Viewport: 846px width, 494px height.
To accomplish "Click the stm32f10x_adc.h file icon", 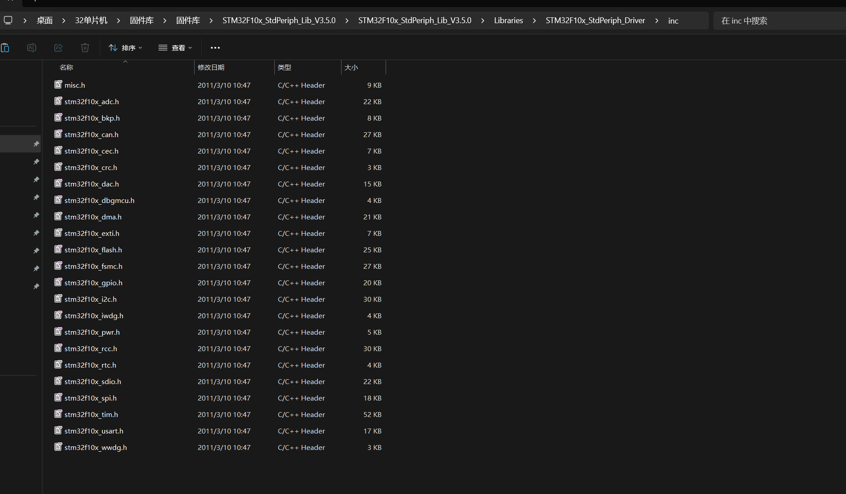I will point(58,101).
